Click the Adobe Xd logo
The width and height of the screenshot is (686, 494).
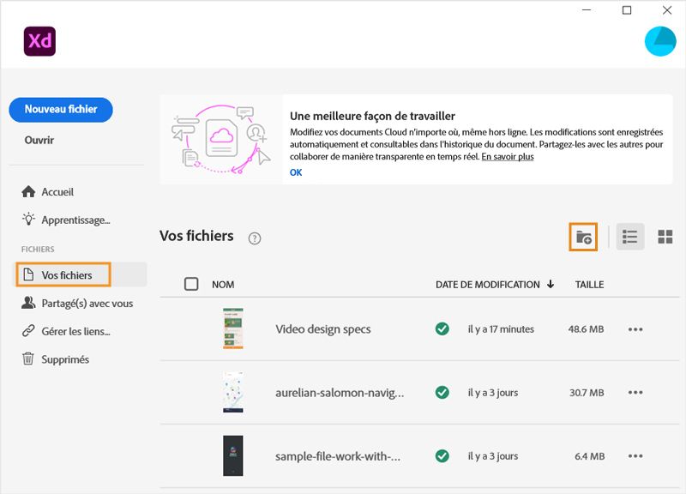point(39,41)
